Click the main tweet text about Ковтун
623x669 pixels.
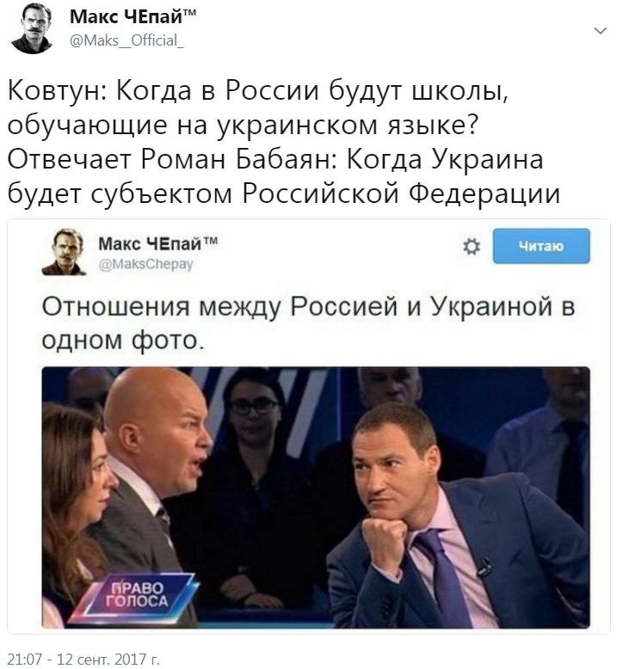click(x=284, y=142)
